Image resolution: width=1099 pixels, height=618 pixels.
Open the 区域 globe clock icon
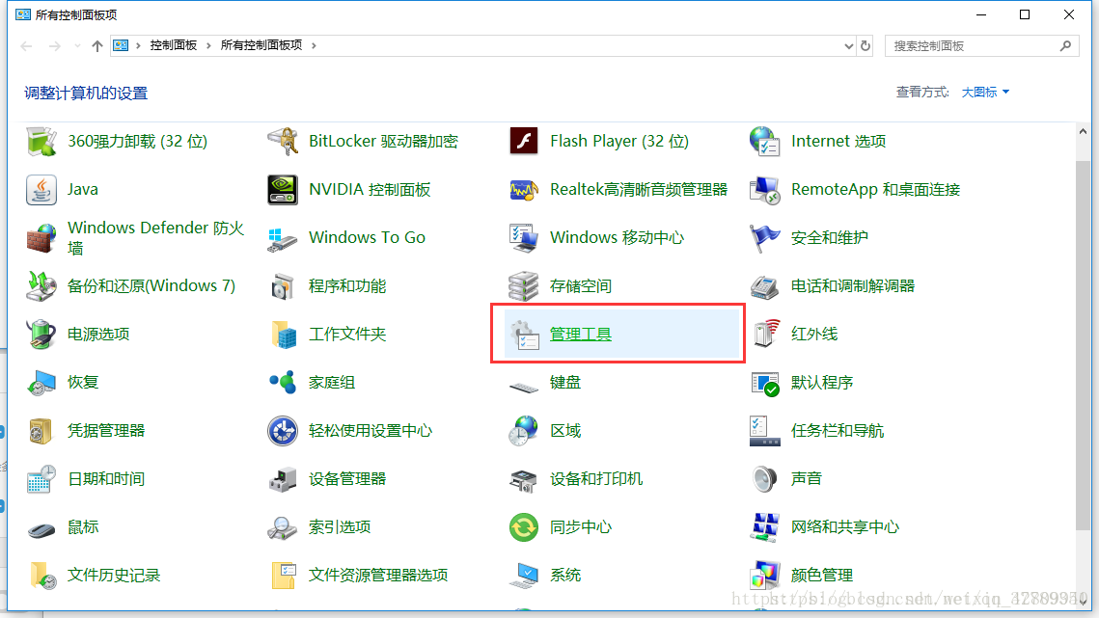point(524,431)
